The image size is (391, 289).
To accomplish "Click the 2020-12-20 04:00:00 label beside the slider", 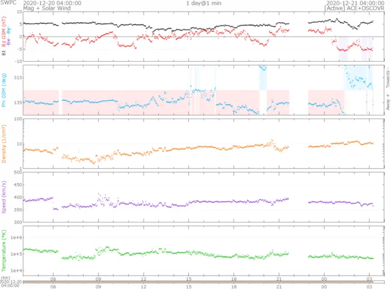I will coord(11,284).
